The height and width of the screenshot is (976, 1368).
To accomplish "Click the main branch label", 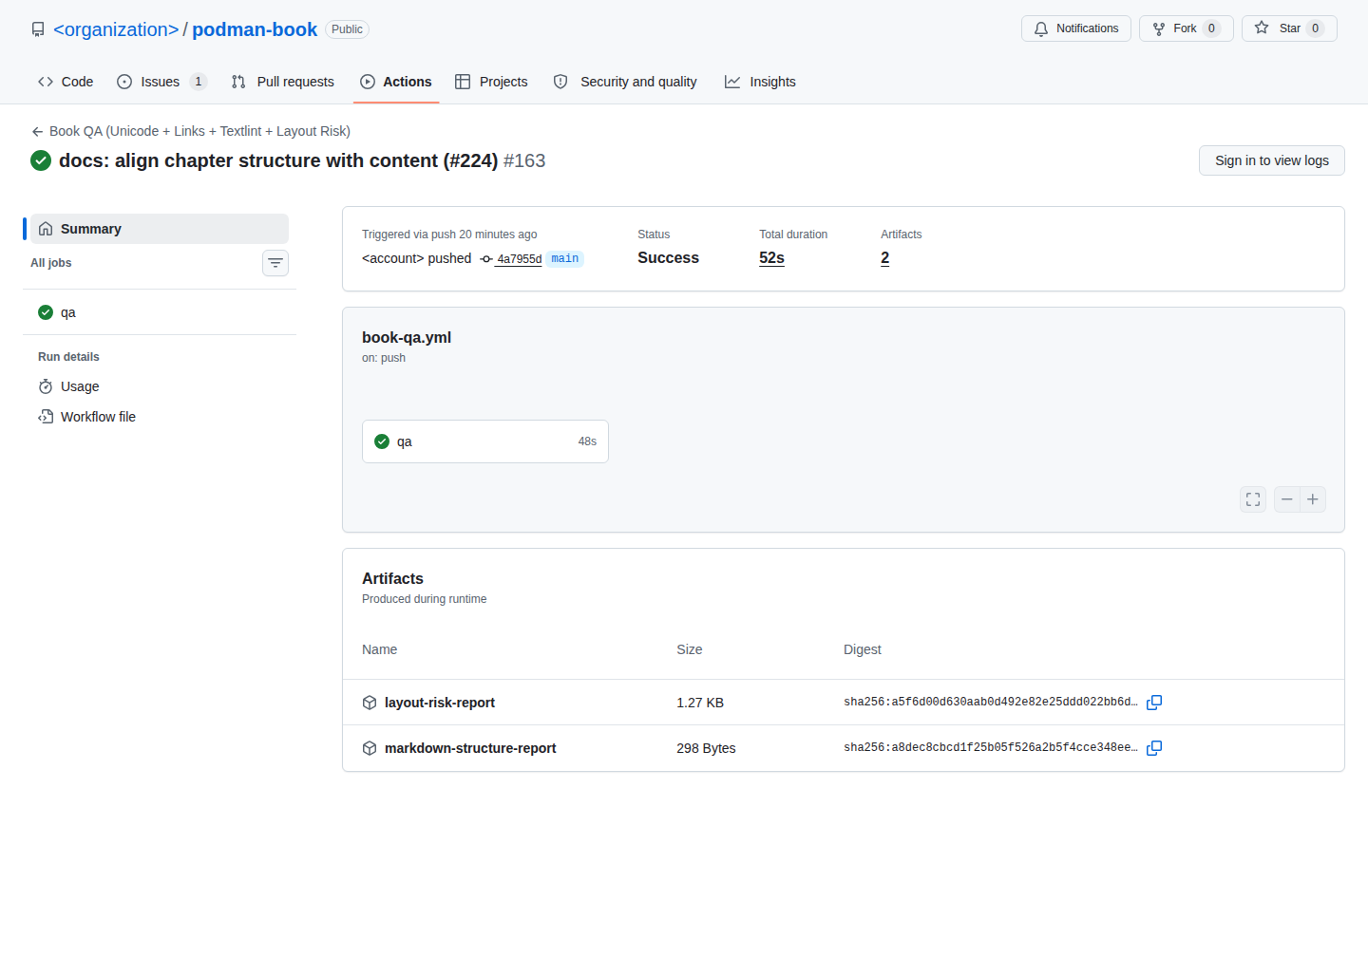I will (x=565, y=259).
